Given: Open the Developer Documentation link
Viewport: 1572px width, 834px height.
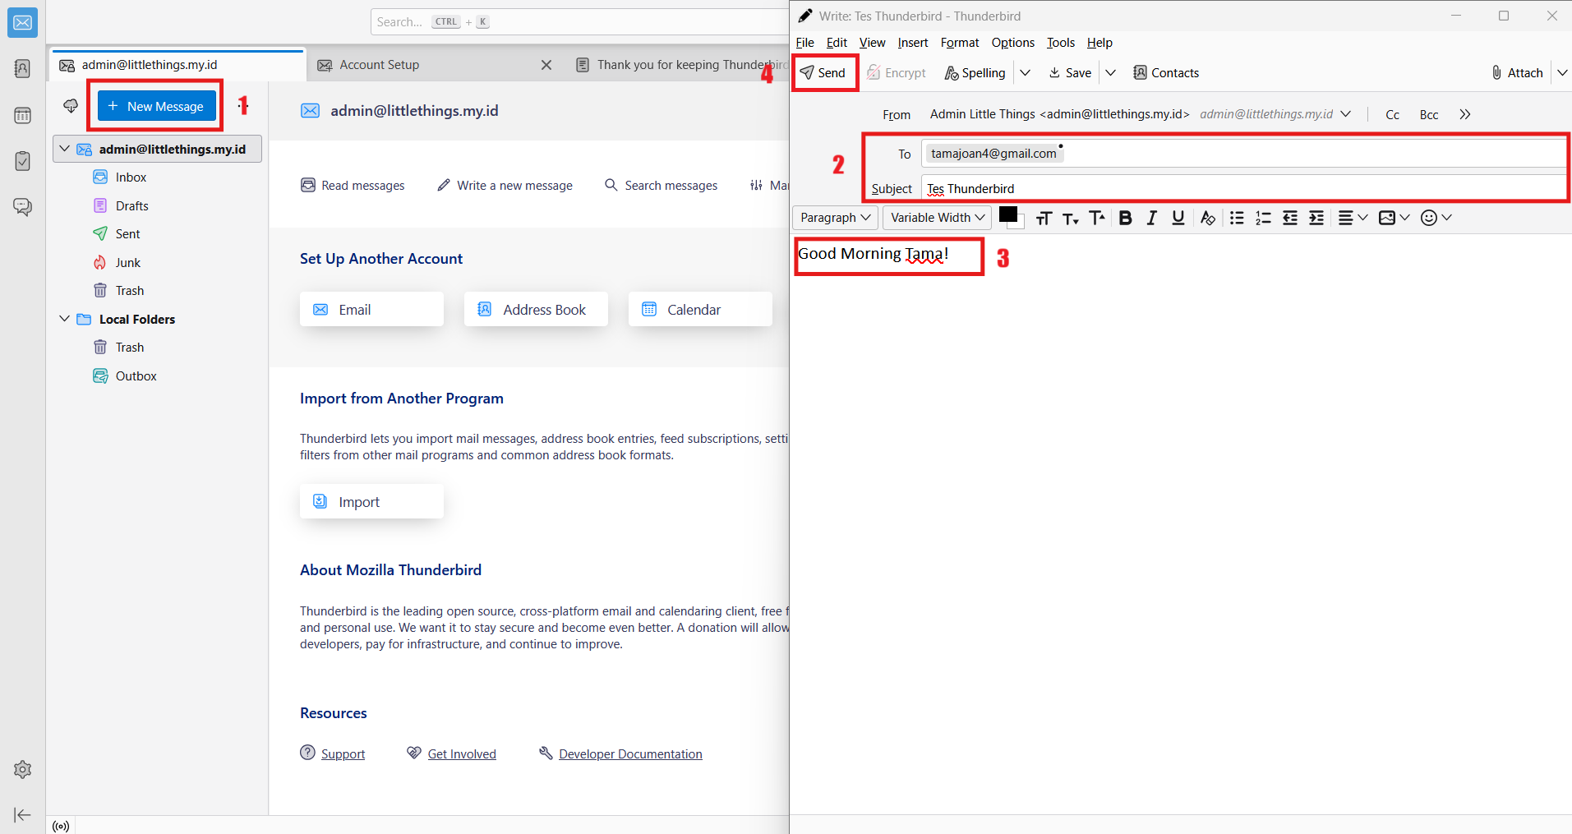Looking at the screenshot, I should 630,754.
